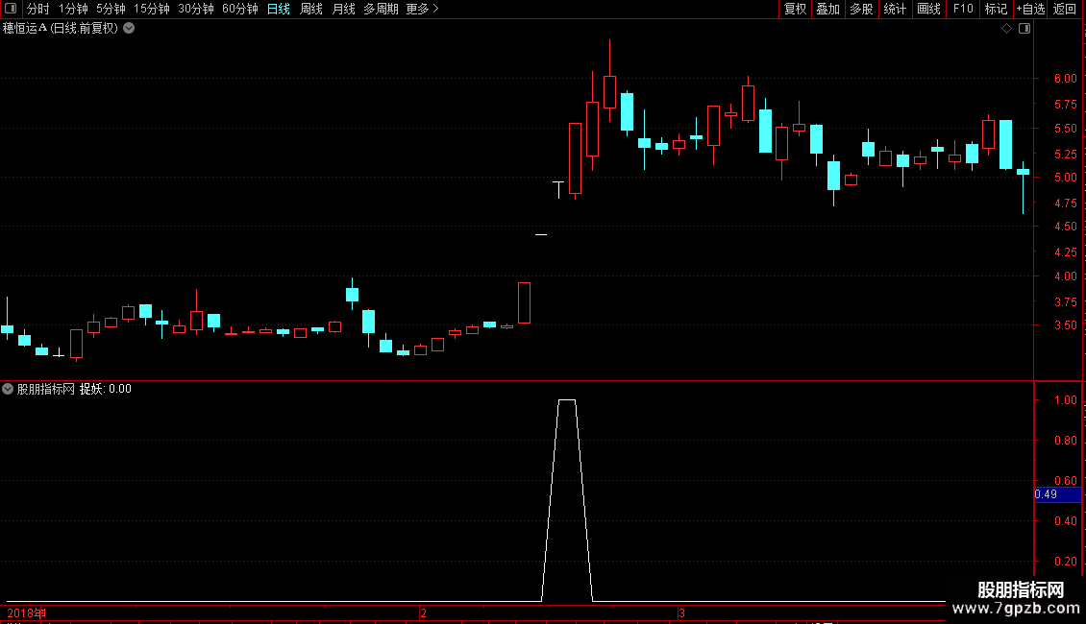Image resolution: width=1086 pixels, height=624 pixels.
Task: Switch to 分时 intraday view
Action: (x=38, y=9)
